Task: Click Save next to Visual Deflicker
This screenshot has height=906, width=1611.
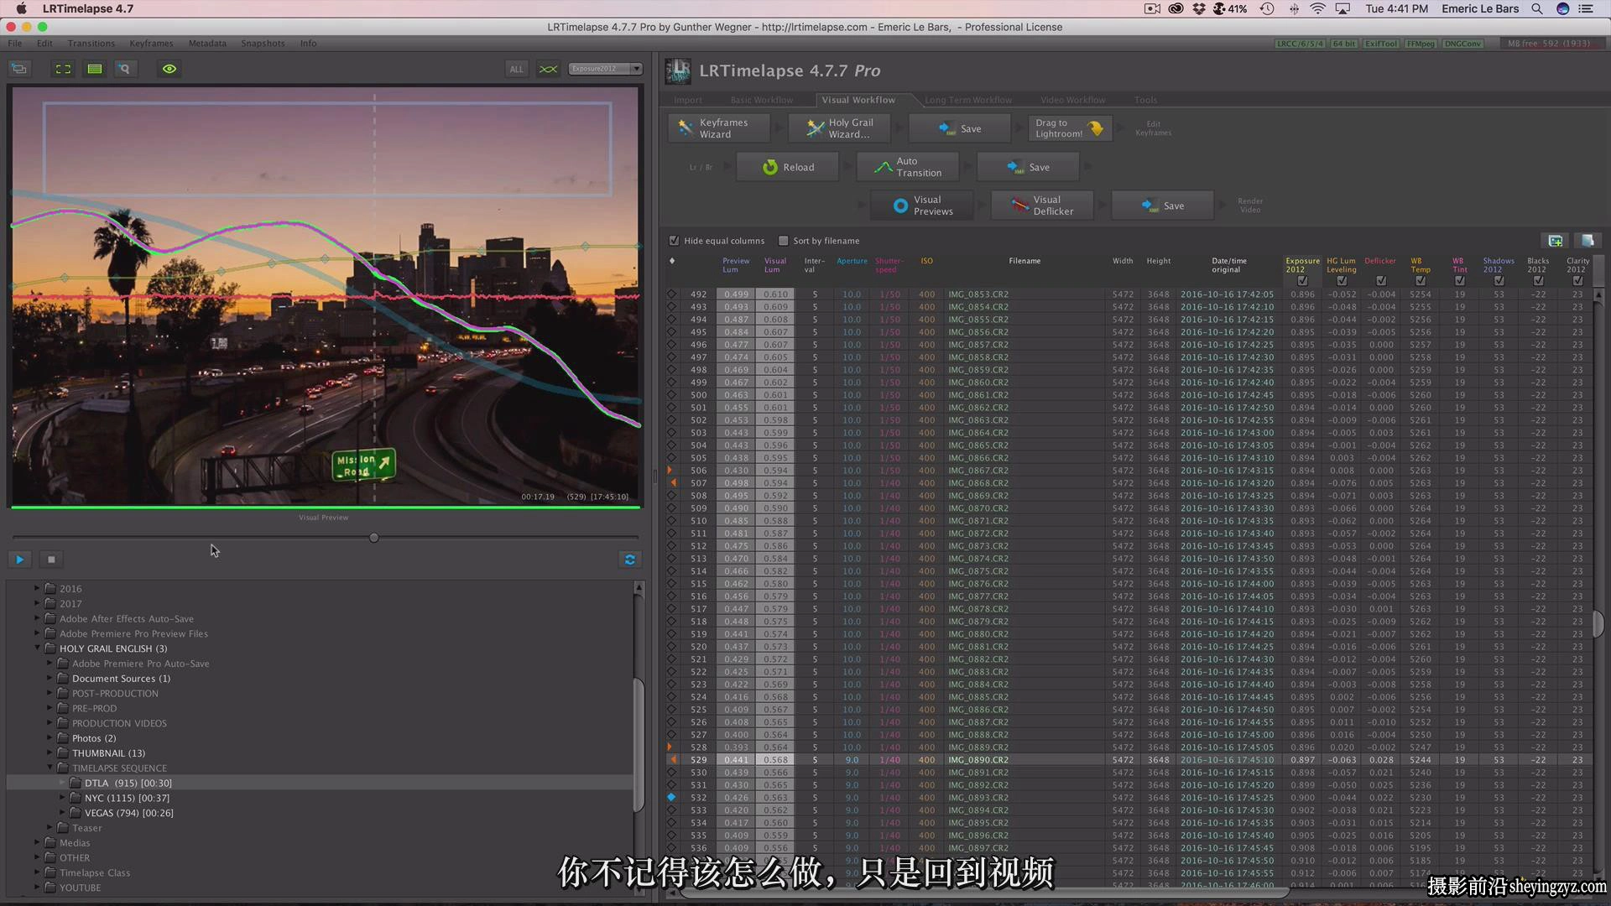Action: 1163,206
